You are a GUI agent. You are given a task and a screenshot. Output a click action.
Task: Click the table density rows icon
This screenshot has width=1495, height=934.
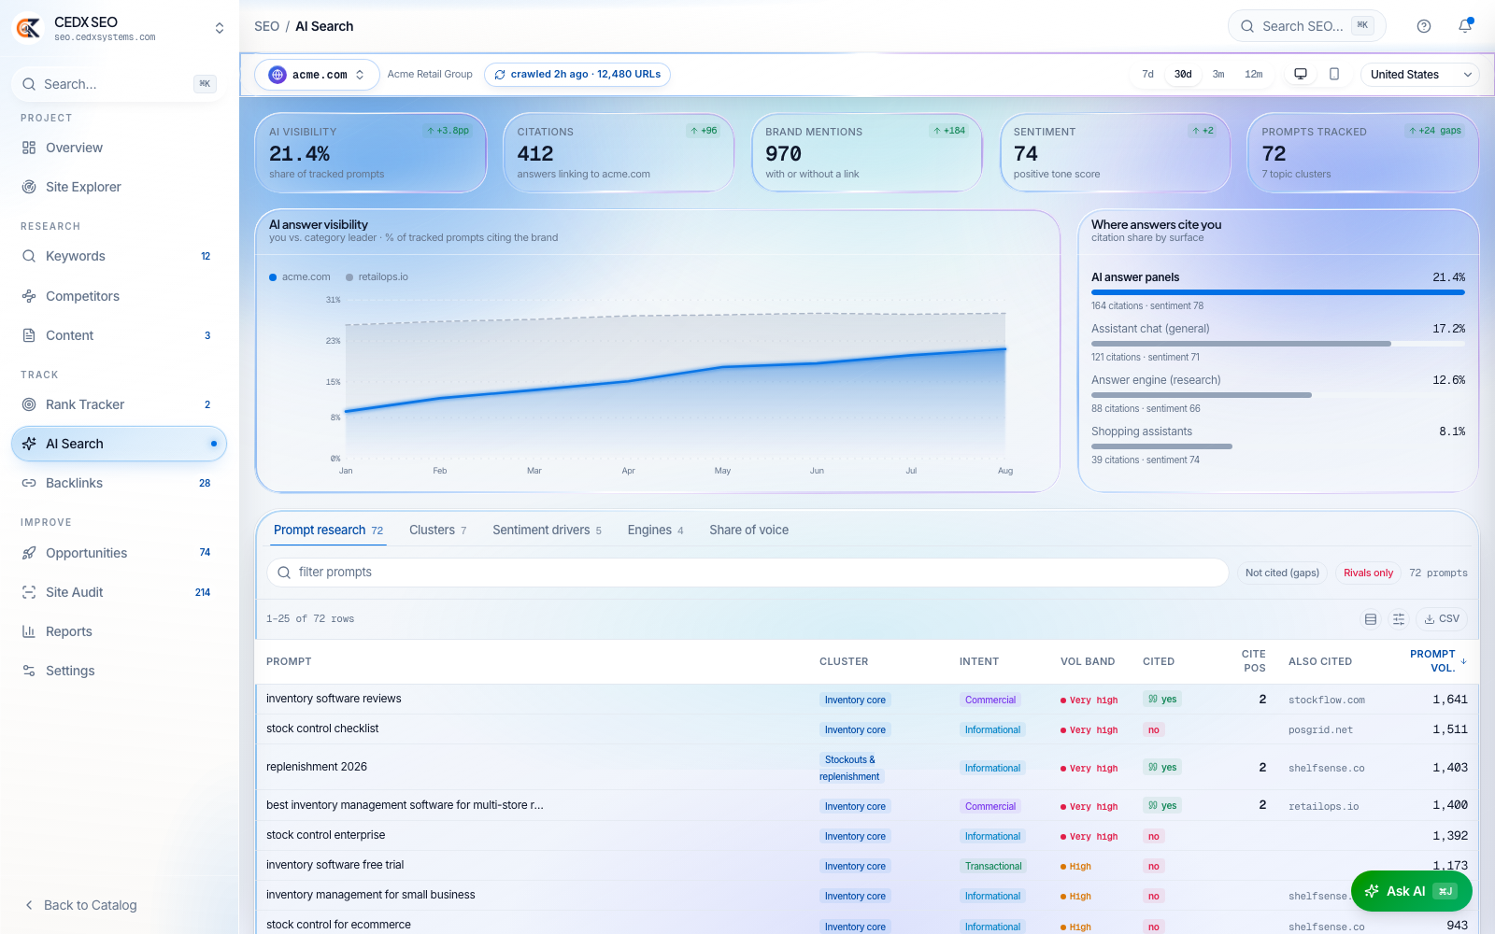1371,619
